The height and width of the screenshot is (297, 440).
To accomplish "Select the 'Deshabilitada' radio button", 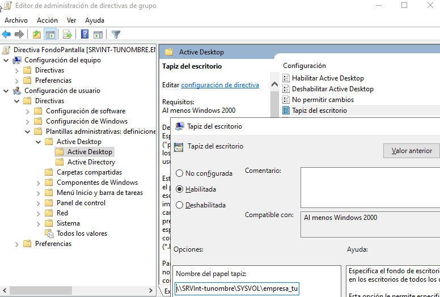I will 180,205.
